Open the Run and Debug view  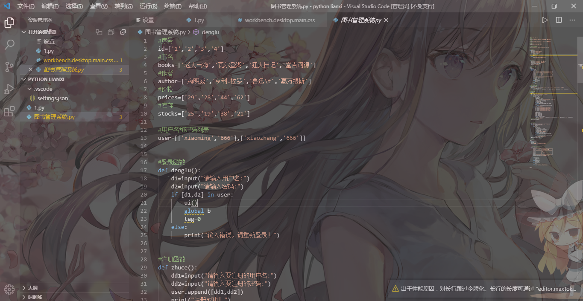pyautogui.click(x=9, y=89)
